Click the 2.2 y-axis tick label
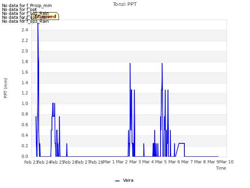This screenshot has width=250, height=188. coord(25,40)
